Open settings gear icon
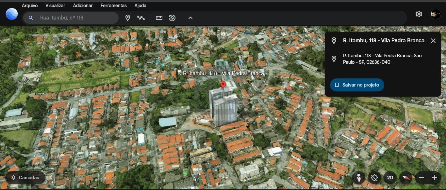 pyautogui.click(x=419, y=14)
